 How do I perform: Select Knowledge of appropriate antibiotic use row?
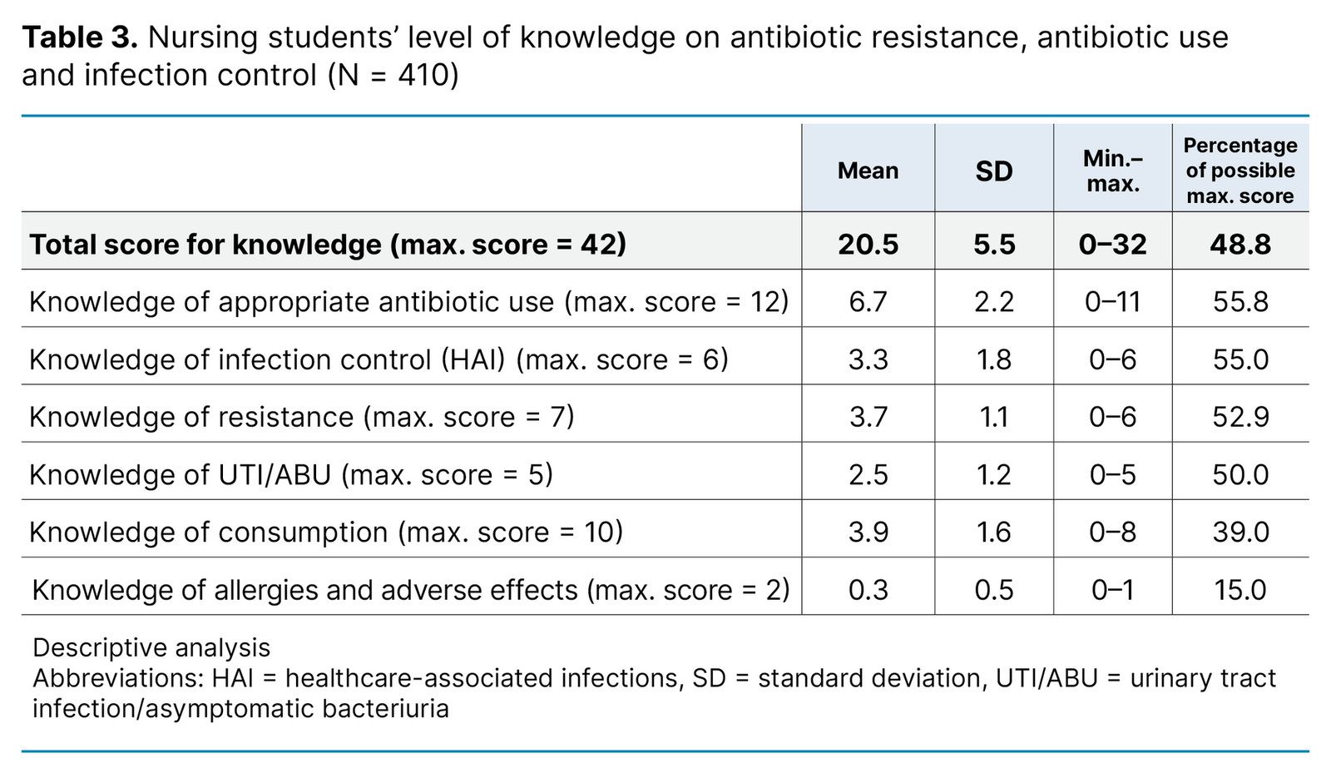pos(408,301)
